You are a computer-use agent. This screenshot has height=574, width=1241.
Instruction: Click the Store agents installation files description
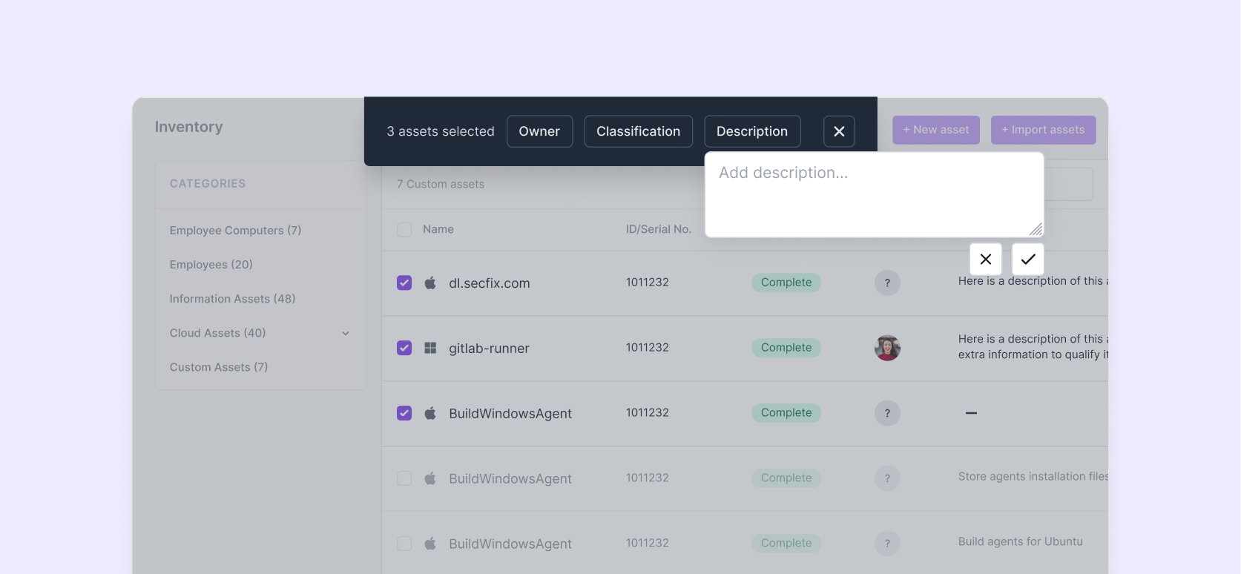point(1033,477)
